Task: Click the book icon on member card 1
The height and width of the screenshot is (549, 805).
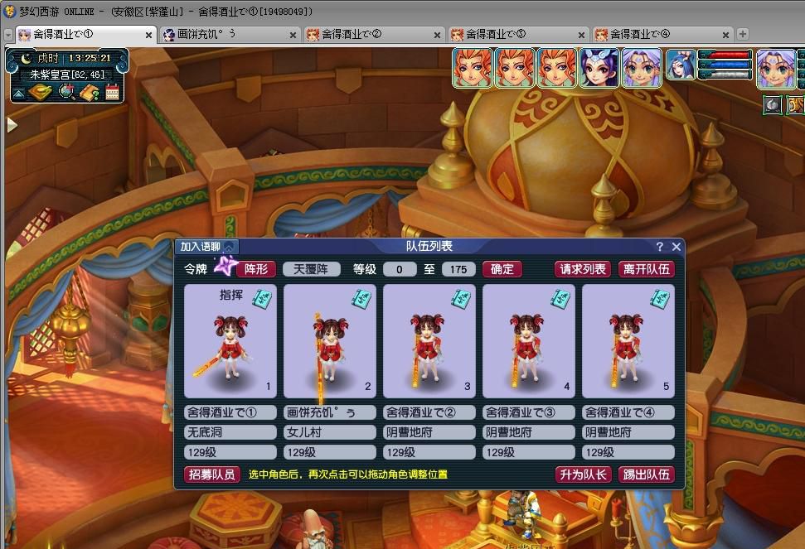Action: pyautogui.click(x=262, y=298)
